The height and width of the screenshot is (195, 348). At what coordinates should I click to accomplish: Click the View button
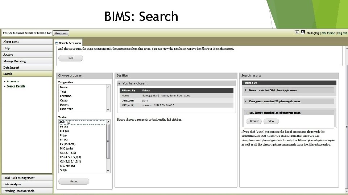(271, 121)
